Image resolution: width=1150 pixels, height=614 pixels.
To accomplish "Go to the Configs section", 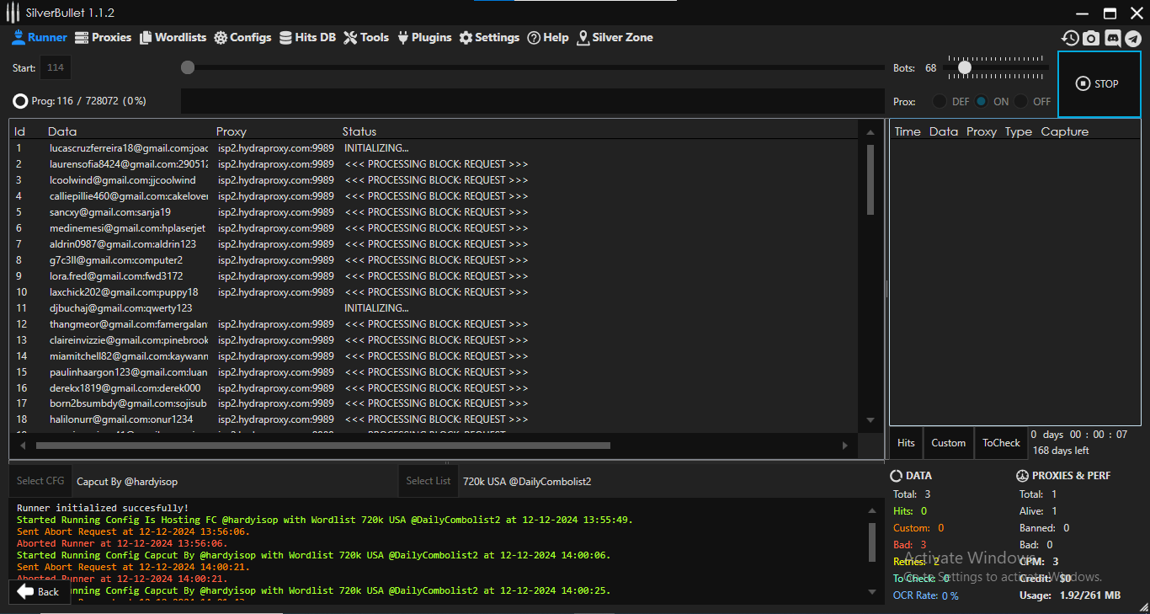I will tap(242, 37).
